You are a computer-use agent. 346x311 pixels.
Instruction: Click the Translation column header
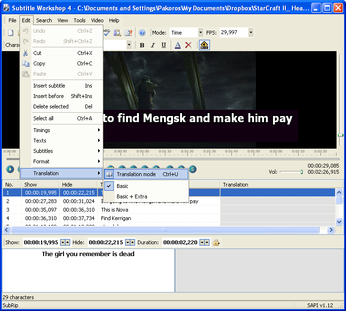(x=282, y=185)
